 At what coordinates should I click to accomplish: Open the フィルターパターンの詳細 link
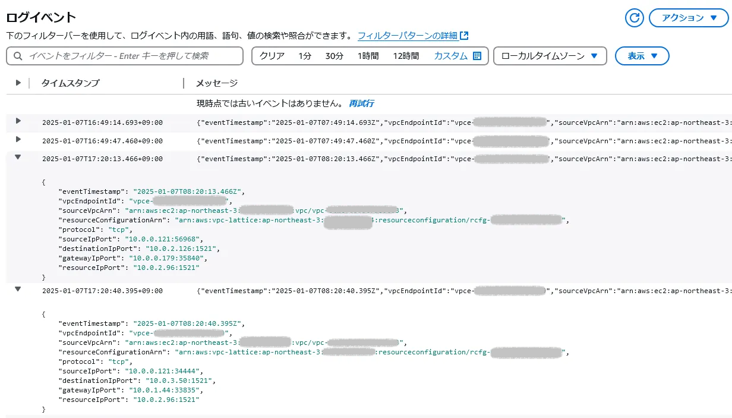pyautogui.click(x=413, y=36)
